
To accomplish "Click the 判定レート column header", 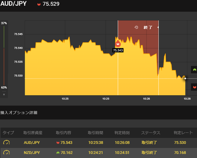I will pyautogui.click(x=183, y=133).
